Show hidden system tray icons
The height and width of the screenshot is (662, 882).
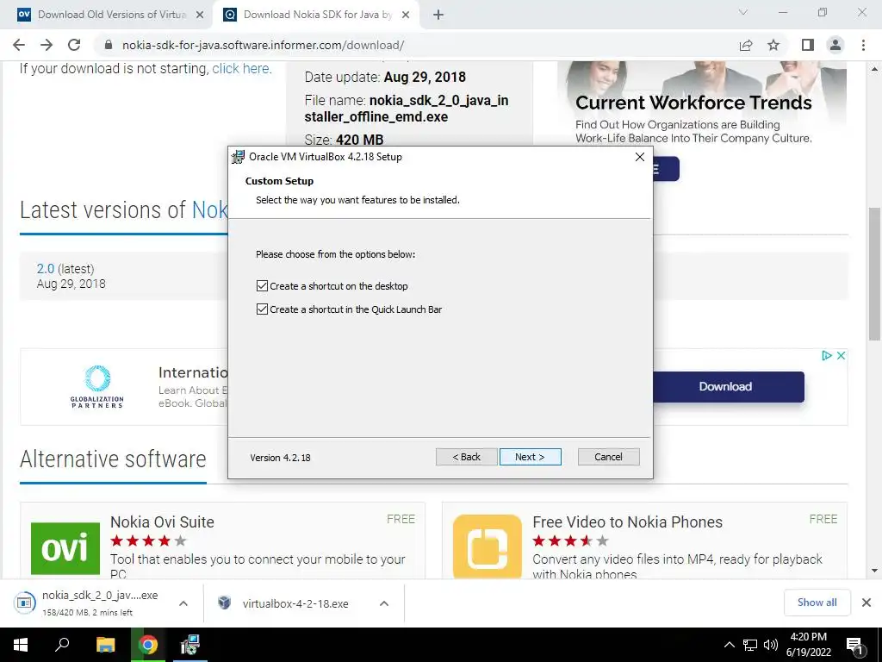tap(729, 645)
